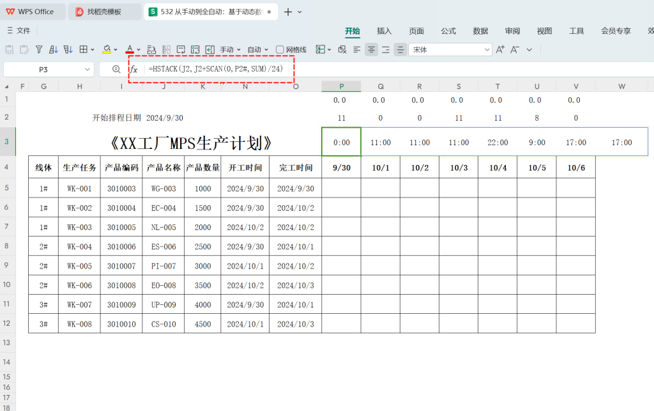Click the greyed split columns icon
This screenshot has height=411, width=654.
[x=167, y=50]
